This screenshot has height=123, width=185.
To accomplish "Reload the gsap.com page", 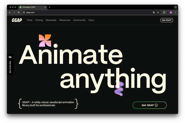I will pos(18,12).
